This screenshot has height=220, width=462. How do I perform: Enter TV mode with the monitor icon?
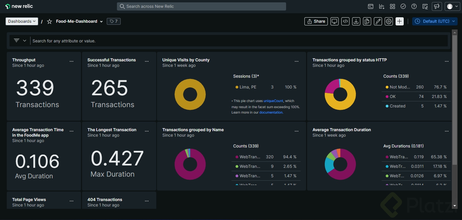[x=335, y=21]
